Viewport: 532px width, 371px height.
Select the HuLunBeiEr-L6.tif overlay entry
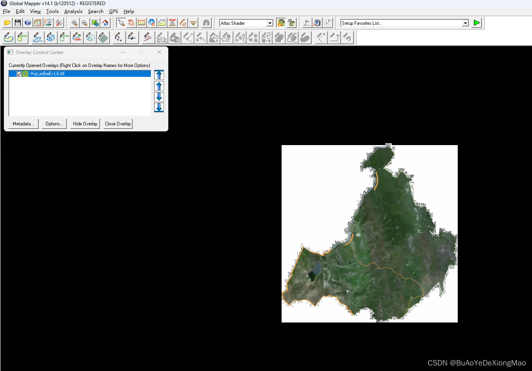coord(80,74)
